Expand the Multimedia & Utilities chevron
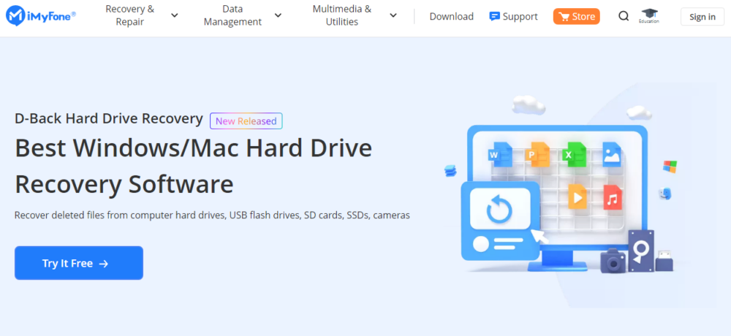The image size is (731, 336). [x=393, y=15]
